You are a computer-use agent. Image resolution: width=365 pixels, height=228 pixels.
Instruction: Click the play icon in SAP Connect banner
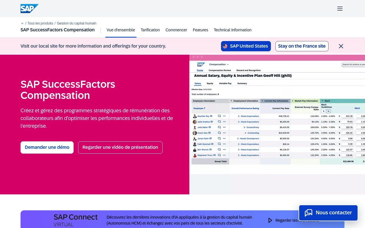270,220
